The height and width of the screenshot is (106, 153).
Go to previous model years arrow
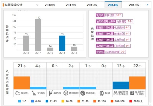[x=37, y=5]
